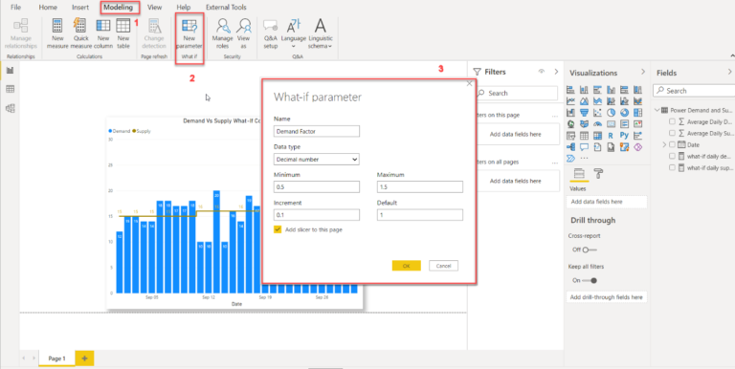Confirm what-if parameter with OK
Image resolution: width=735 pixels, height=369 pixels.
pos(407,266)
